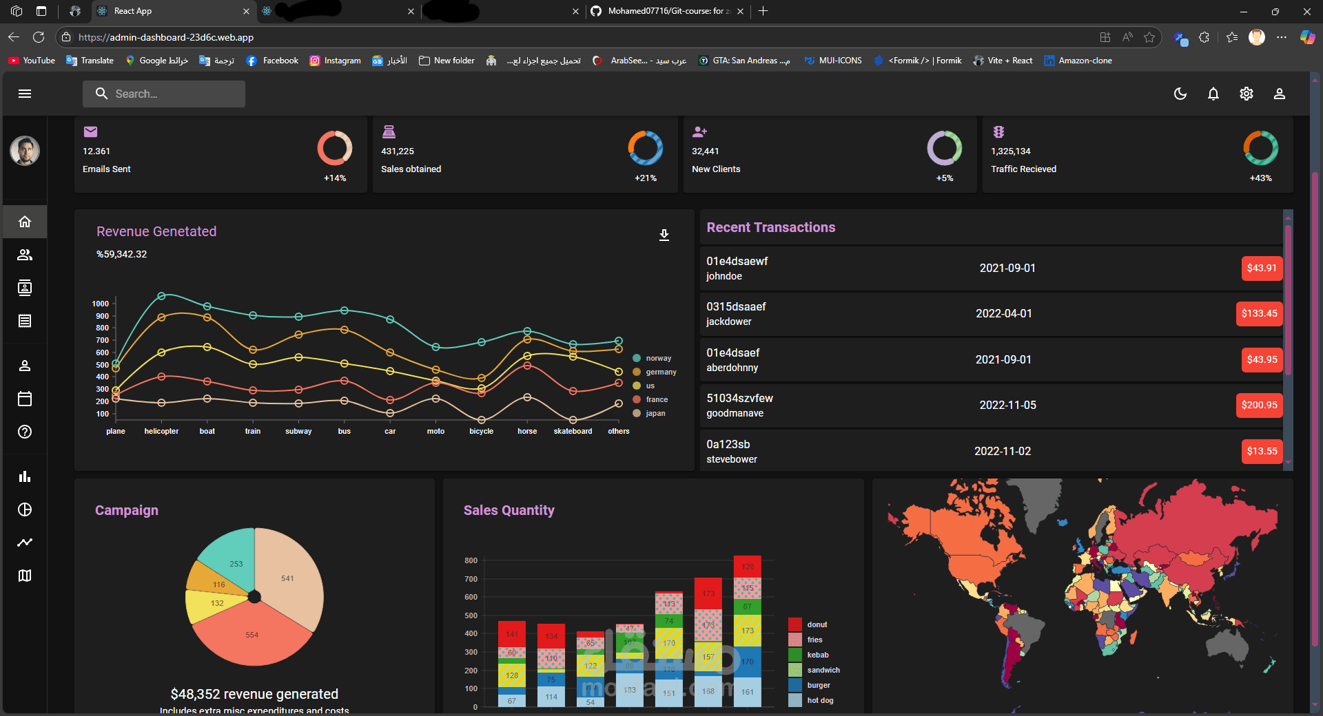Open a new browser tab
The image size is (1323, 716).
pyautogui.click(x=763, y=11)
